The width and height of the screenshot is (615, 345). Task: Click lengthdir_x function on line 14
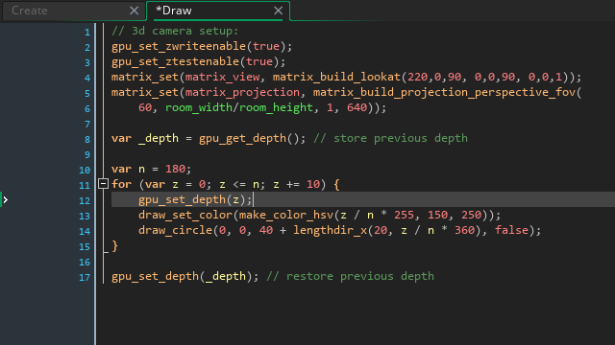coord(330,230)
